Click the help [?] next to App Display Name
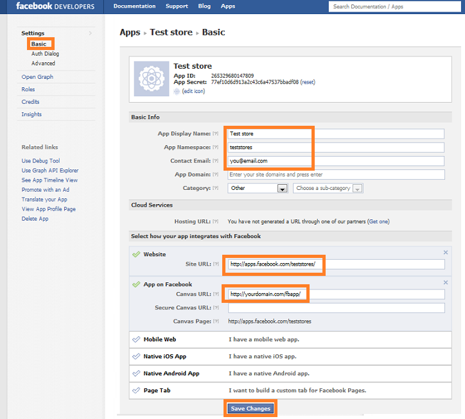Image resolution: width=465 pixels, height=419 pixels. pyautogui.click(x=216, y=133)
